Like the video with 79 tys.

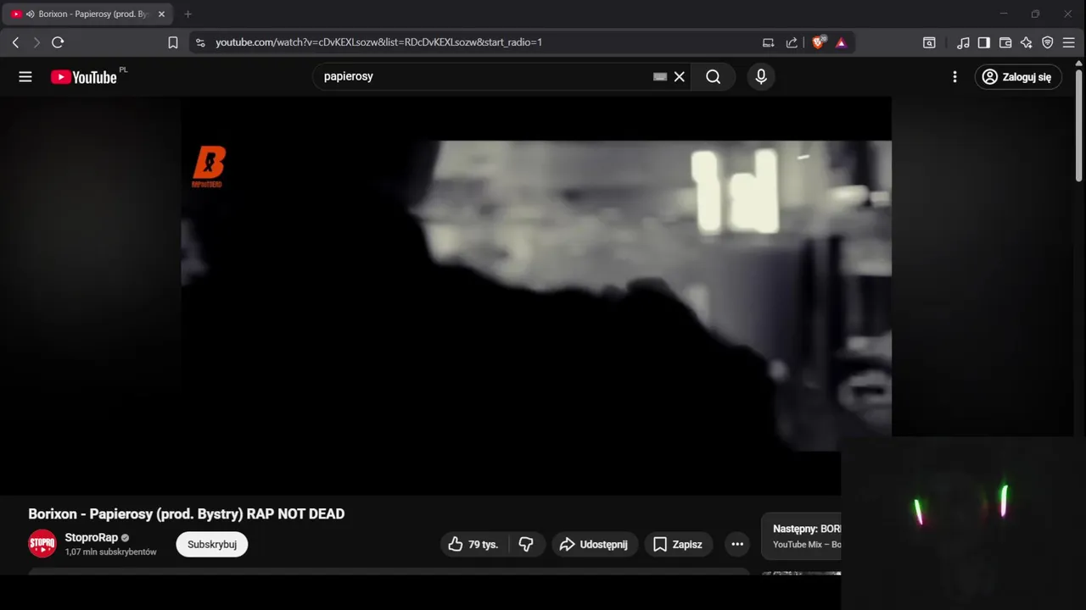click(473, 544)
